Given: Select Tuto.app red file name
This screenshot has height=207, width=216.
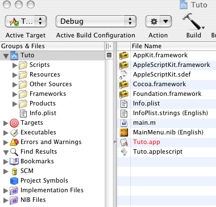Looking at the screenshot, I should [147, 142].
